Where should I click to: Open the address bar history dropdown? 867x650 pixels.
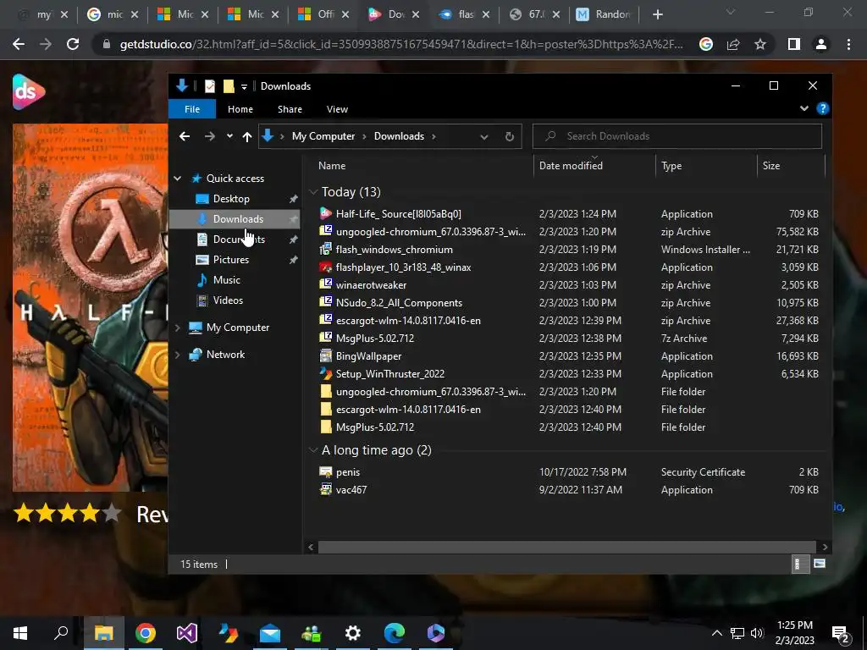point(484,136)
